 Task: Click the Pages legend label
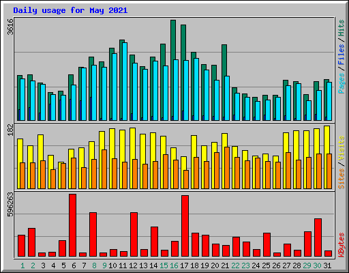(x=342, y=83)
